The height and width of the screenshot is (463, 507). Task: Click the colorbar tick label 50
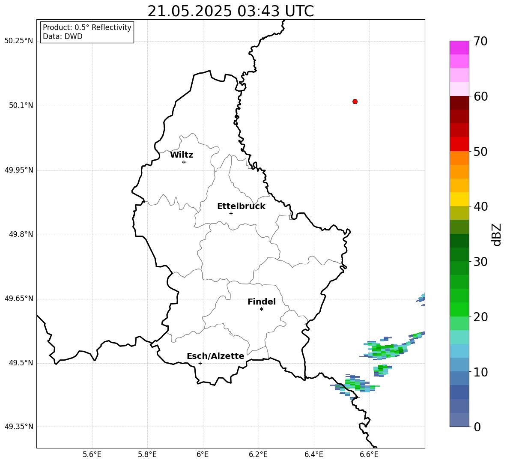coord(480,152)
